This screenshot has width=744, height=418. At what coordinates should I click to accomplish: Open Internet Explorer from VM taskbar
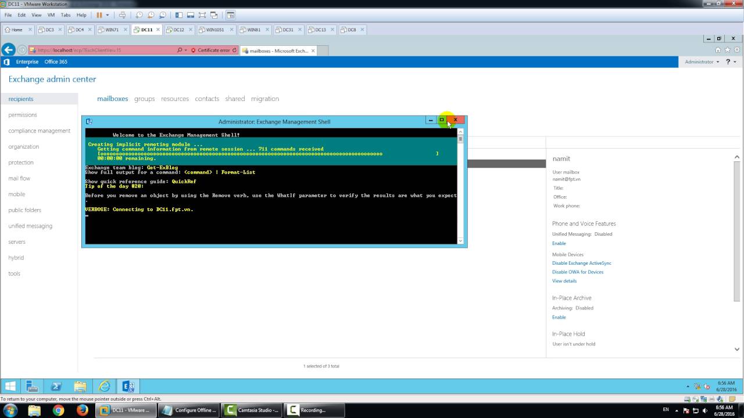point(104,386)
